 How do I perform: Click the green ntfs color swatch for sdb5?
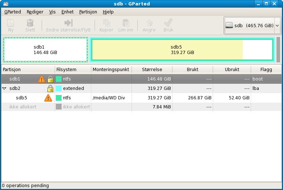pos(59,98)
